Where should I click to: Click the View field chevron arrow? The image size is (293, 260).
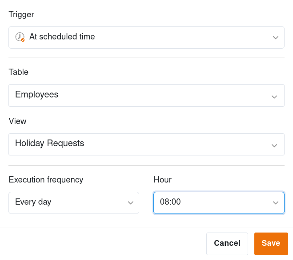click(x=275, y=145)
